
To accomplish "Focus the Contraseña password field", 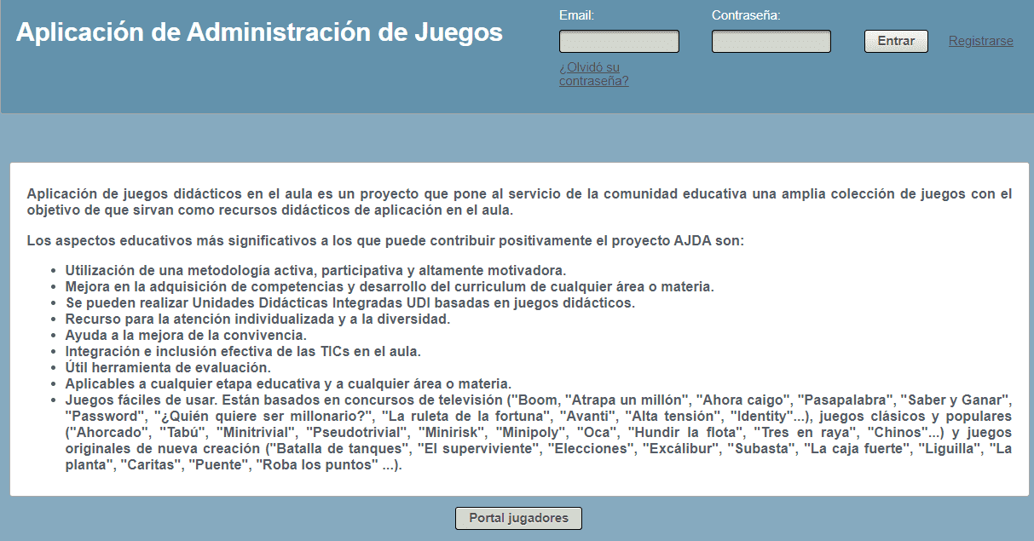I will (x=771, y=42).
